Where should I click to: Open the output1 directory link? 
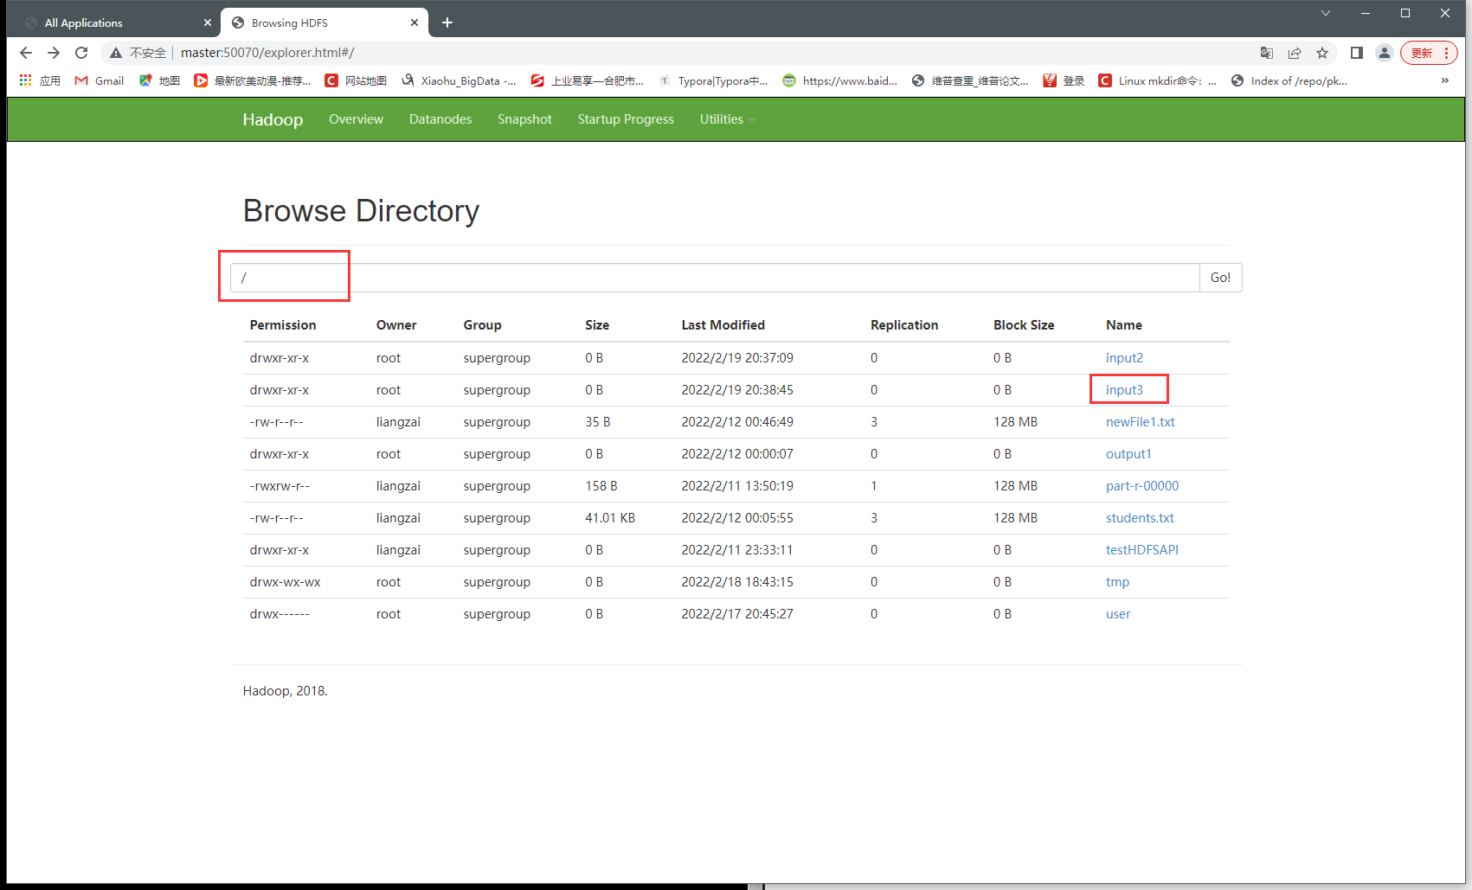(x=1128, y=454)
